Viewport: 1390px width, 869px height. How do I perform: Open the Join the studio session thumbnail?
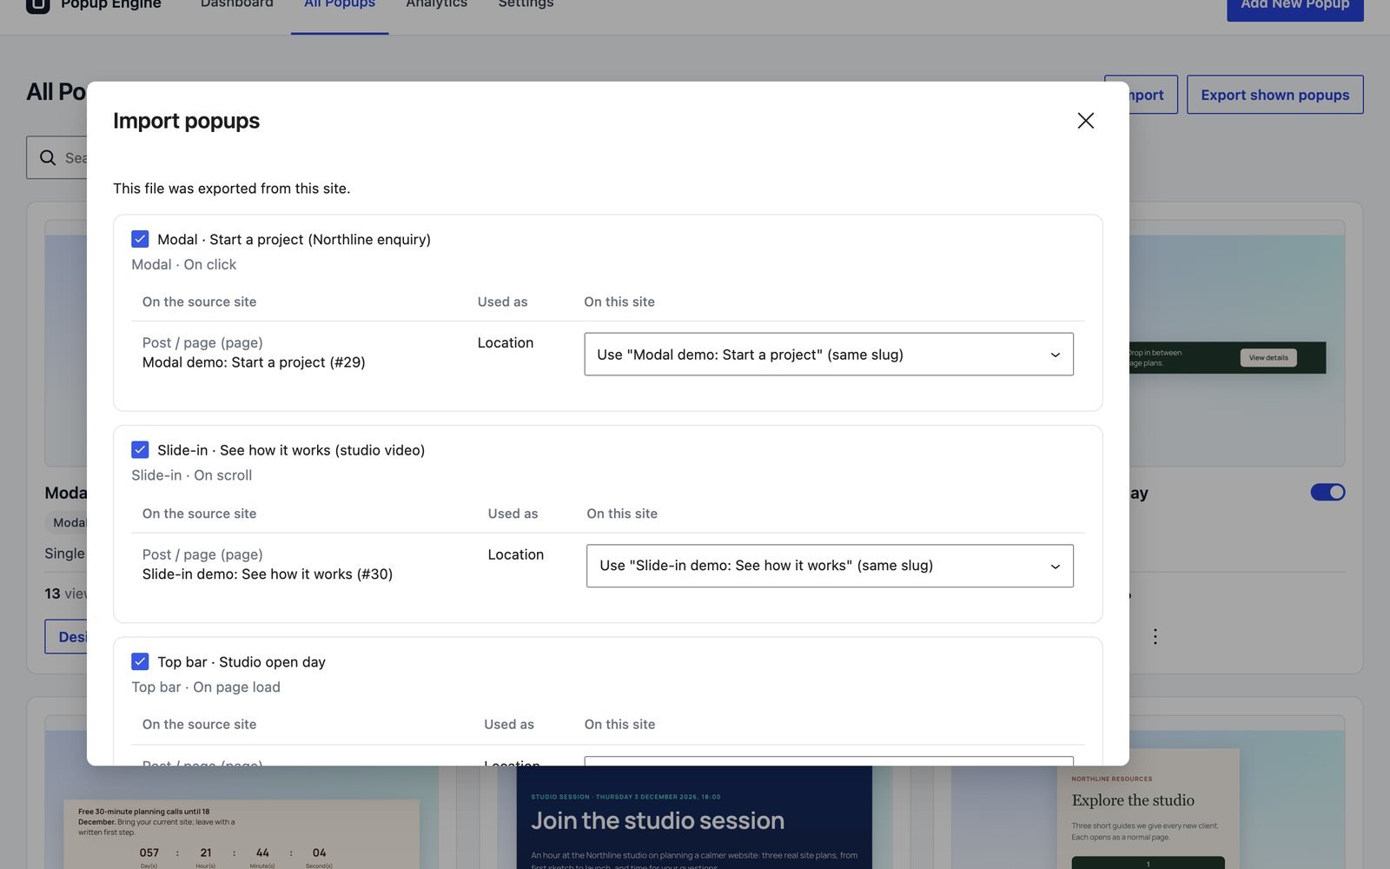click(694, 817)
